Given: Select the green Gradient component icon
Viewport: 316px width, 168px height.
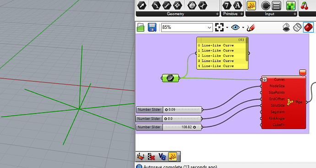Looking at the screenshot, I should point(291,5).
